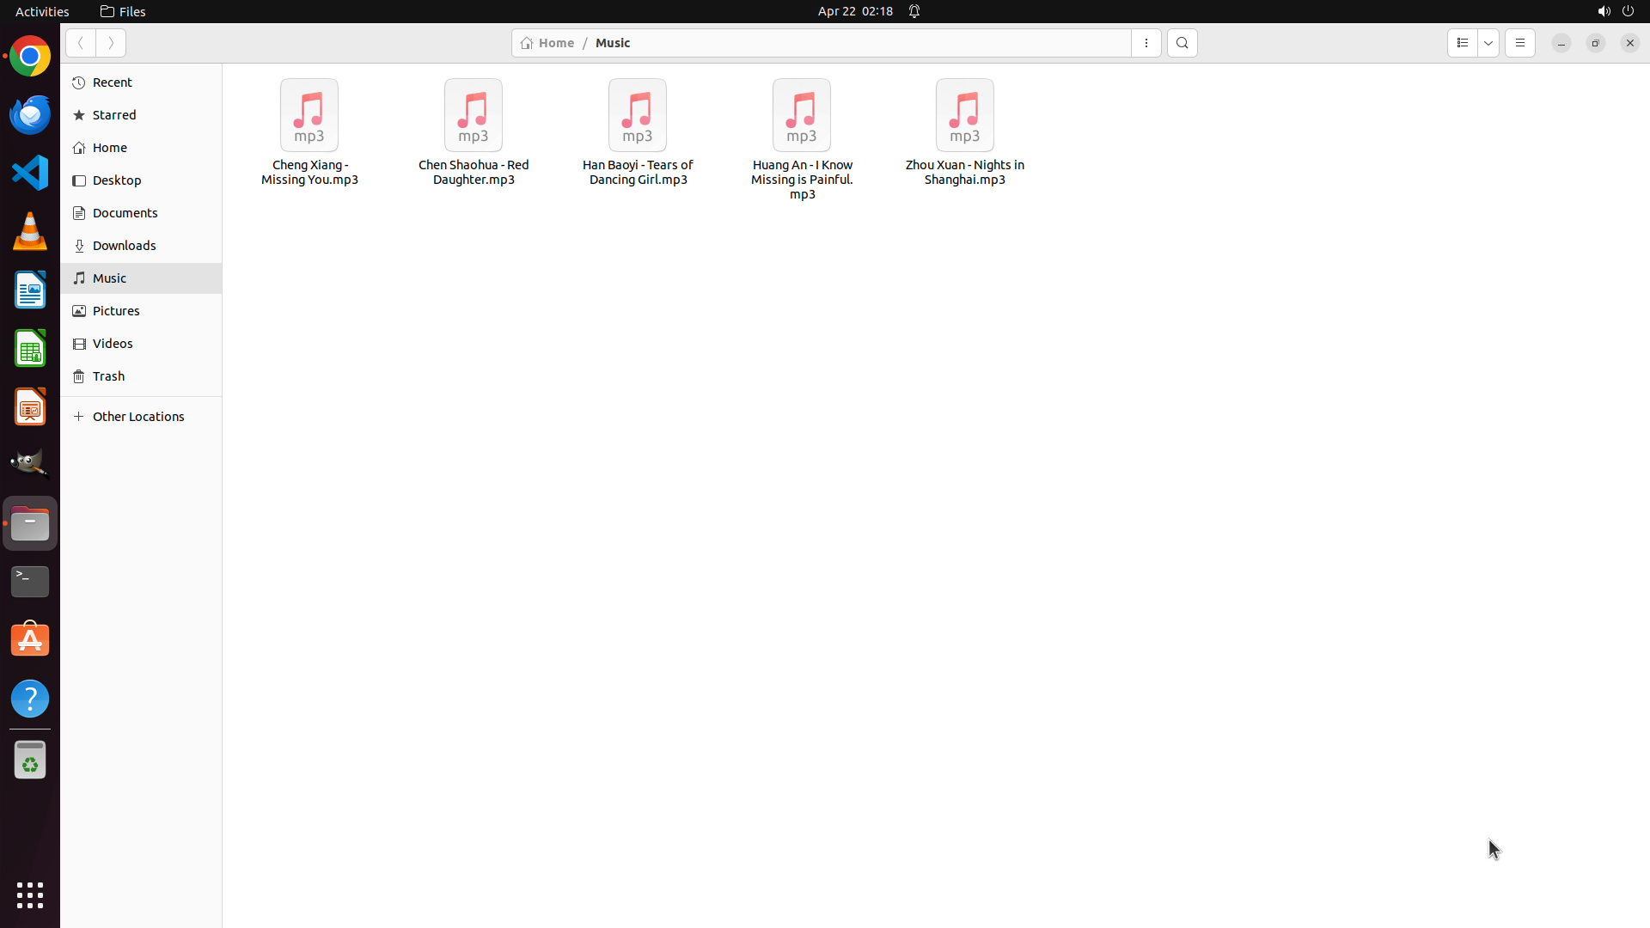Screen dimensions: 1650x928
Task: Open Downloads folder in sidebar
Action: [x=124, y=246]
